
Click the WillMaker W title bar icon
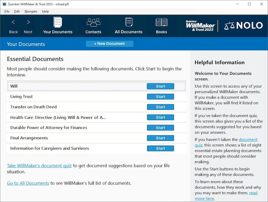click(5, 4)
